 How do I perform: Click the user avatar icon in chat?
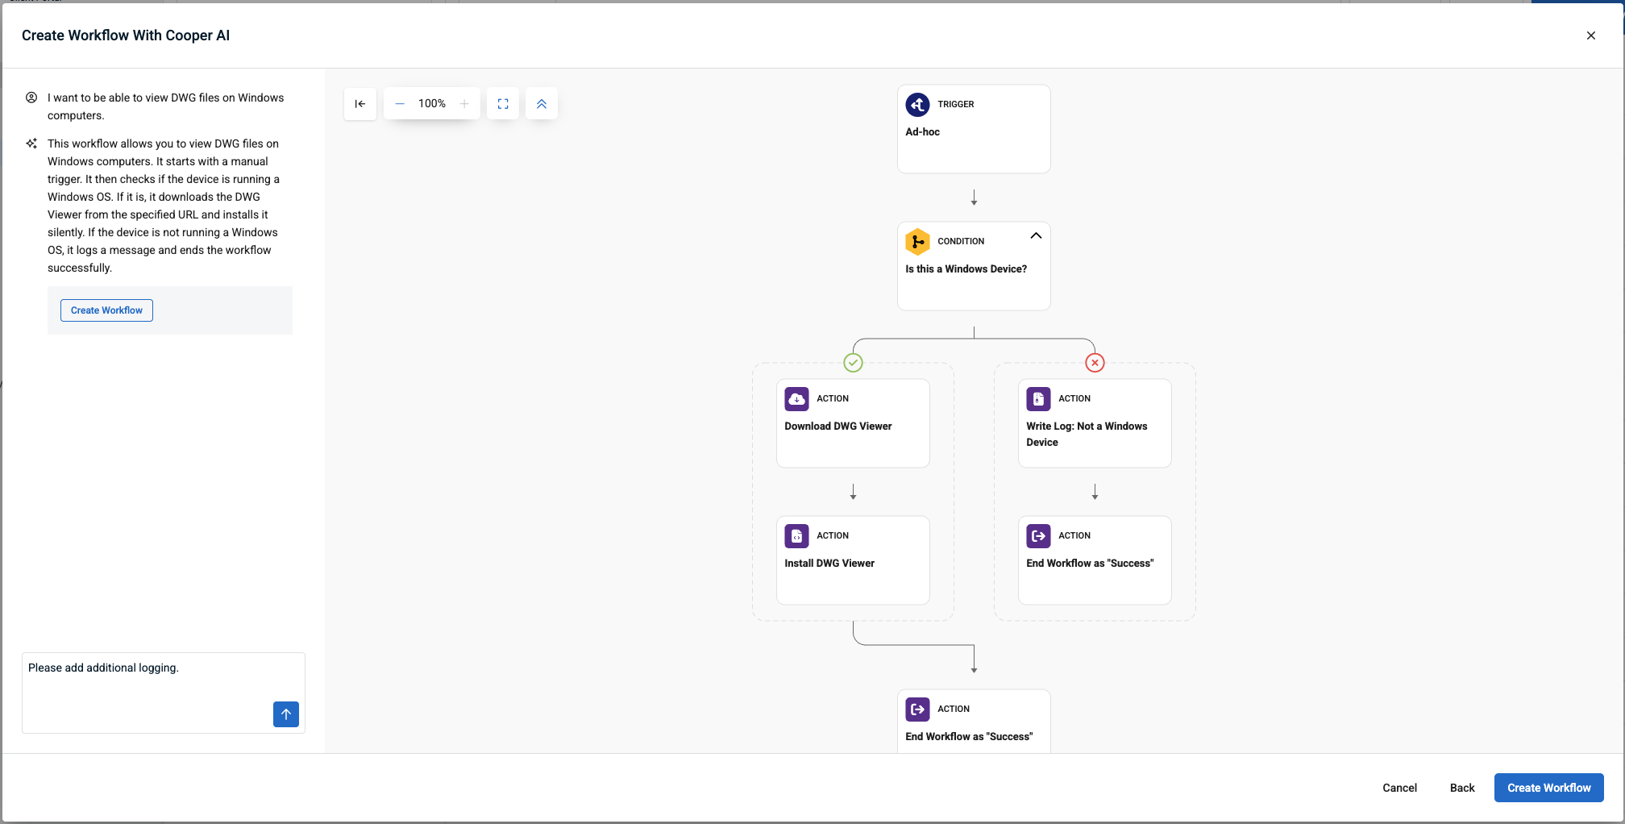click(31, 98)
